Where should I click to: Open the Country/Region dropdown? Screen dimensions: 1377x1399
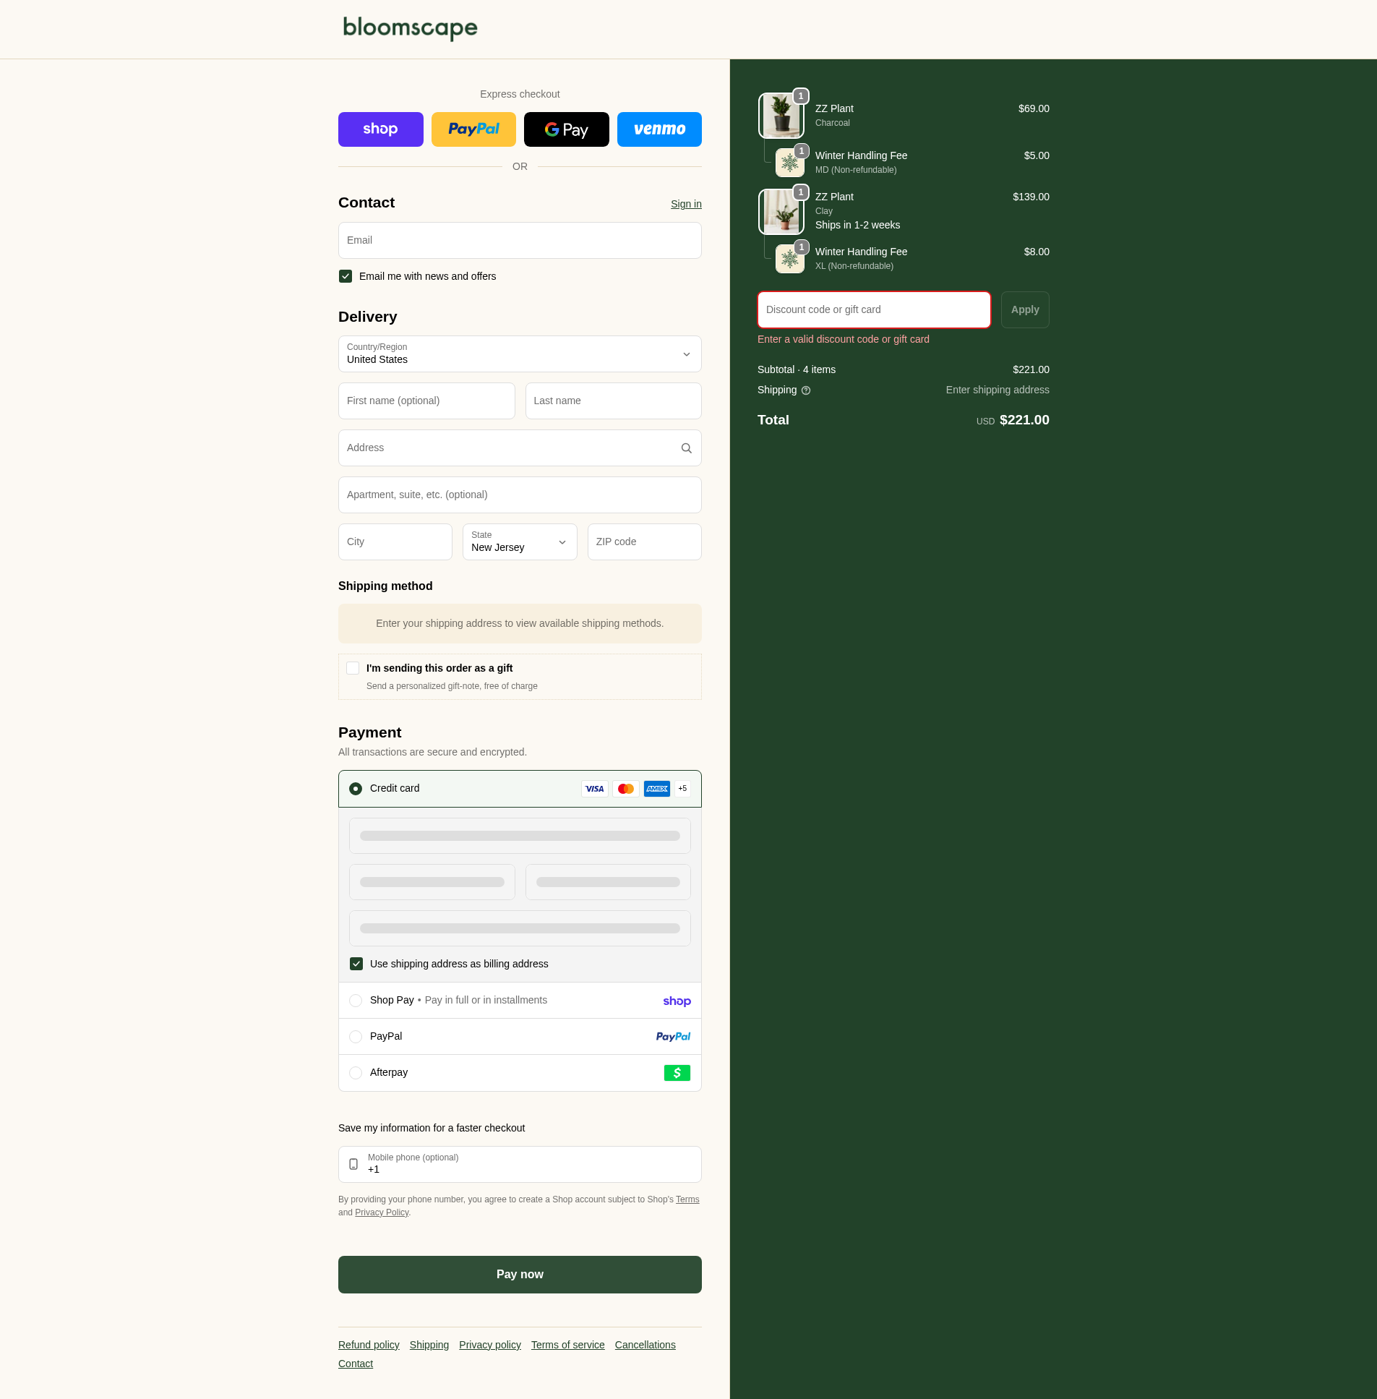tap(519, 354)
